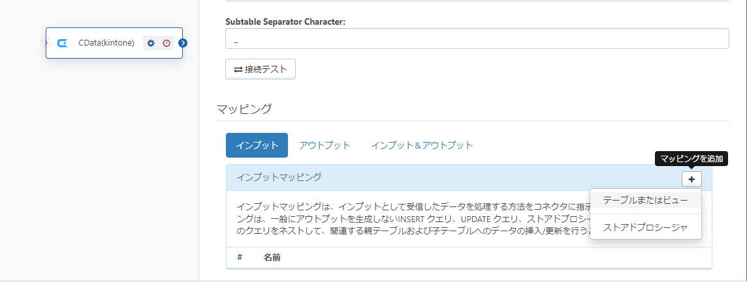The image size is (747, 282).
Task: Click the plus icon to add a mapping
Action: tap(691, 178)
